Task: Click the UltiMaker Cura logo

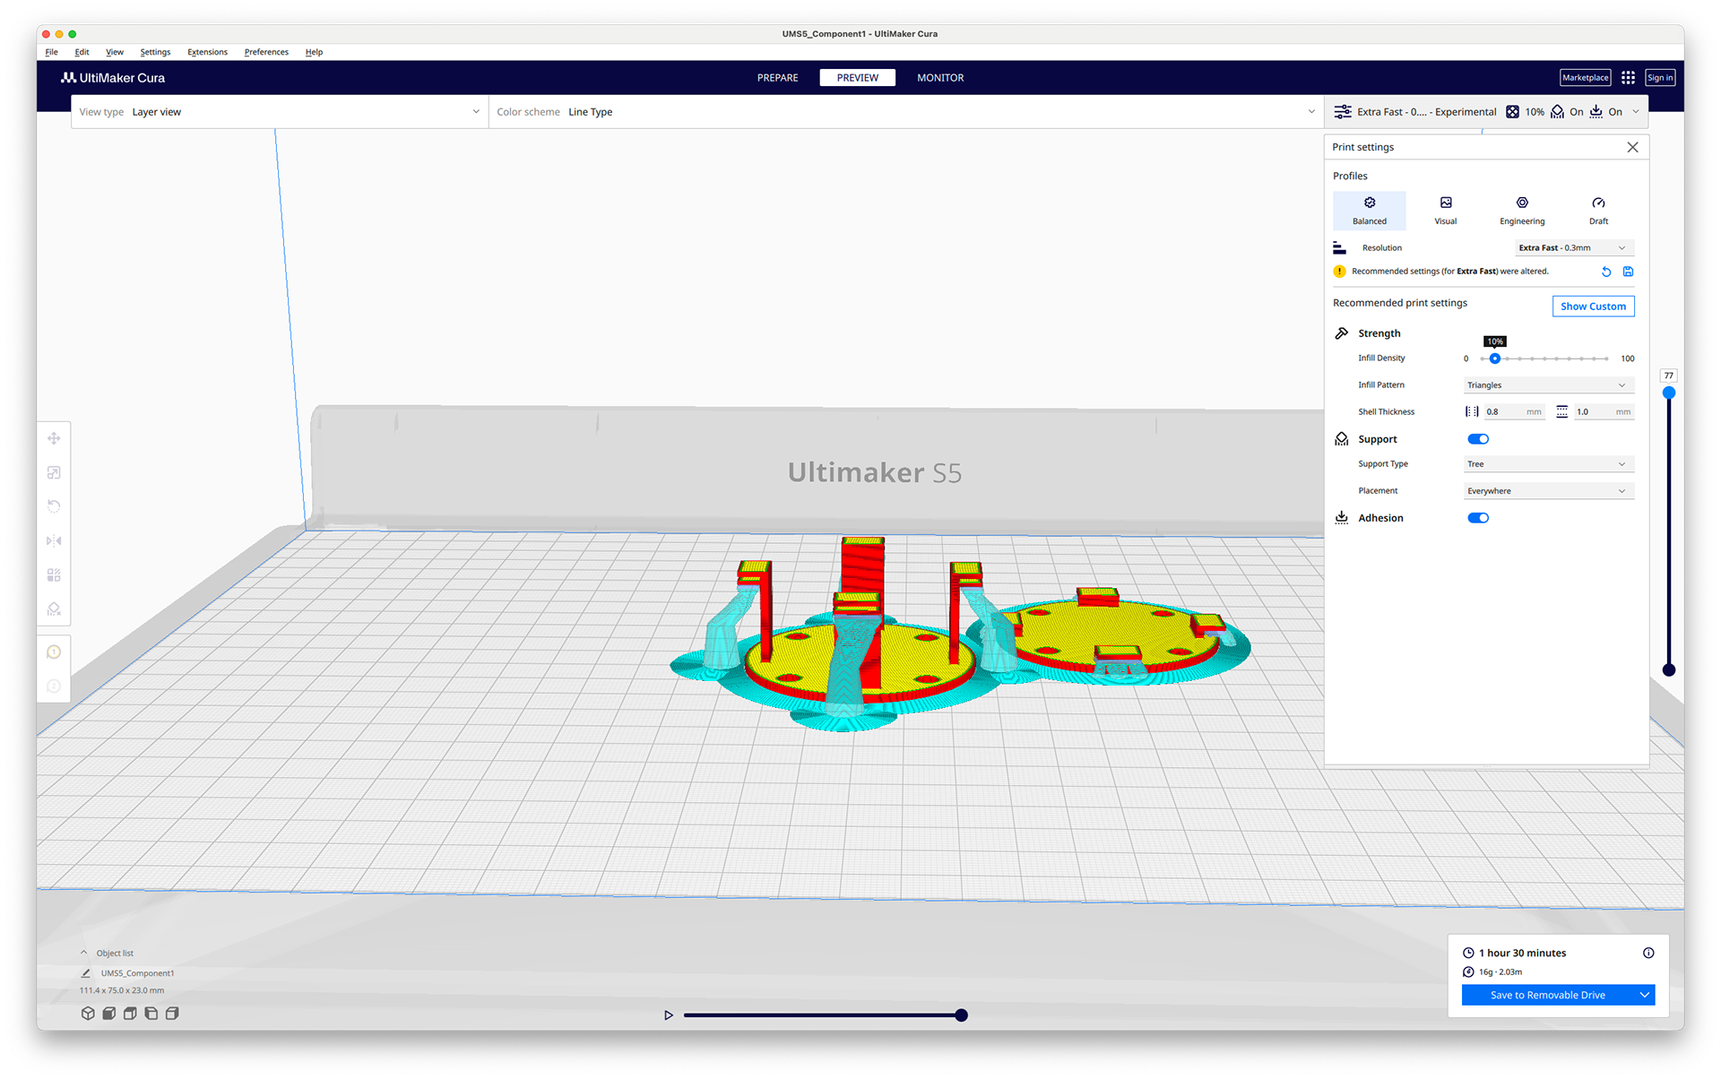Action: 113,78
